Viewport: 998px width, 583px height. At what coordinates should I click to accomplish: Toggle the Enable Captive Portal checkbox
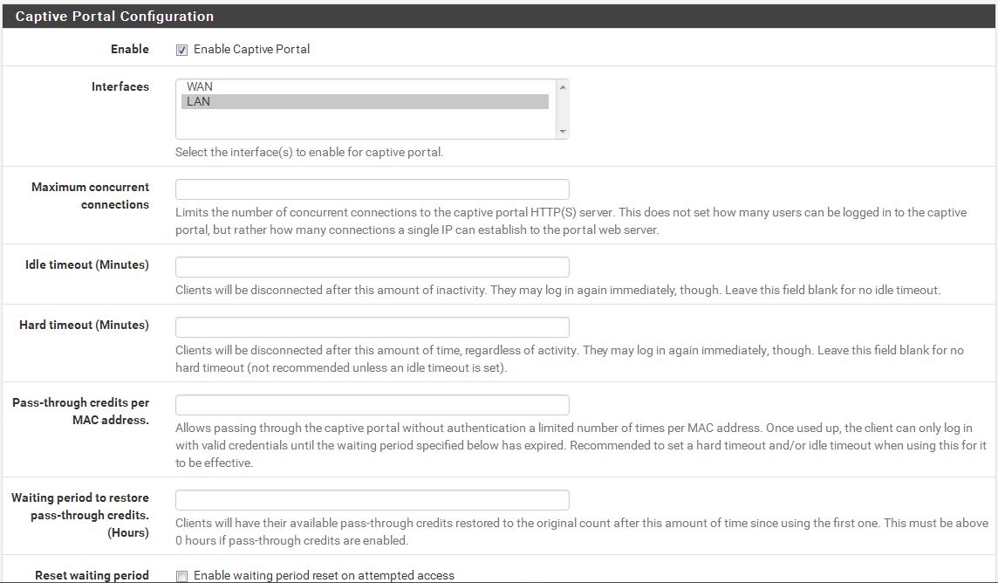coord(181,50)
